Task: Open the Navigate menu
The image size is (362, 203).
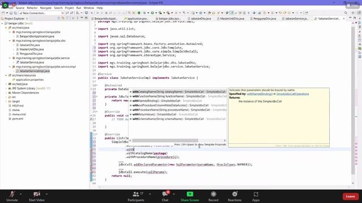Action: click(46, 8)
